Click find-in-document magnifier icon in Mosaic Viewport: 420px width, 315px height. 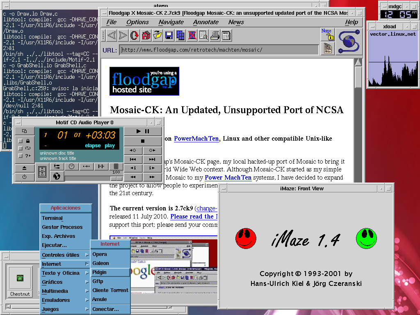(x=203, y=35)
